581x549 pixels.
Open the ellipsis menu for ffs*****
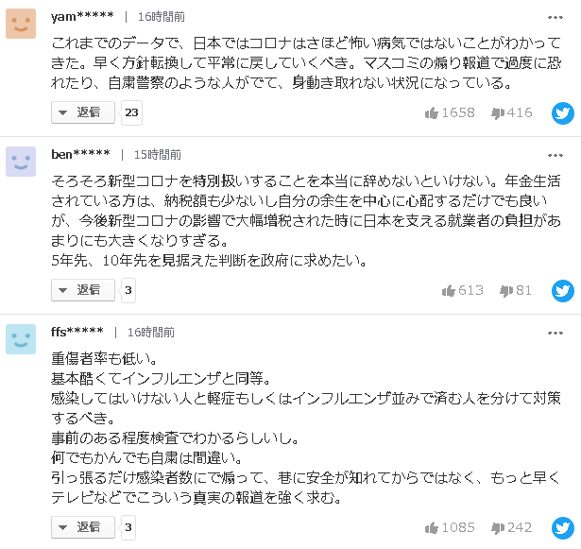555,333
